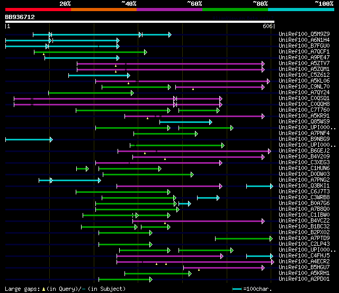Select the UniRef100_B9NBG9 label
339x293 pixels.
tap(304, 139)
